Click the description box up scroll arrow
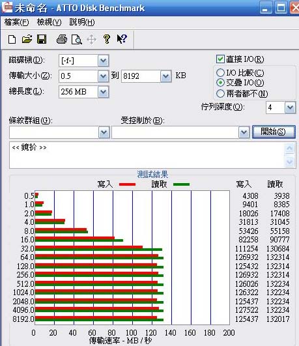Screen dimensions: 299x346 (289, 149)
